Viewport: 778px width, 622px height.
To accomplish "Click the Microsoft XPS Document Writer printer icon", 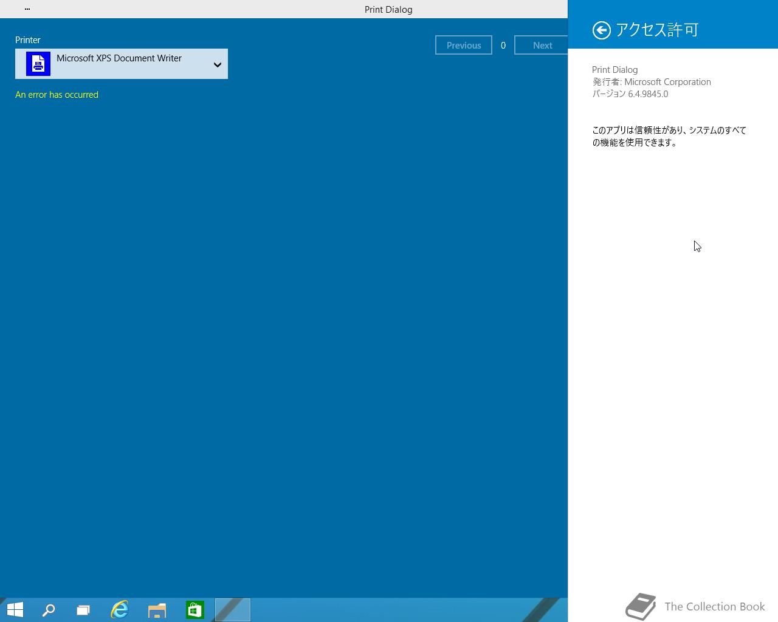I will (38, 64).
